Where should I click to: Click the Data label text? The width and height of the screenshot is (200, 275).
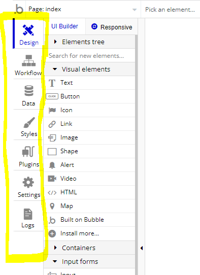point(28,104)
